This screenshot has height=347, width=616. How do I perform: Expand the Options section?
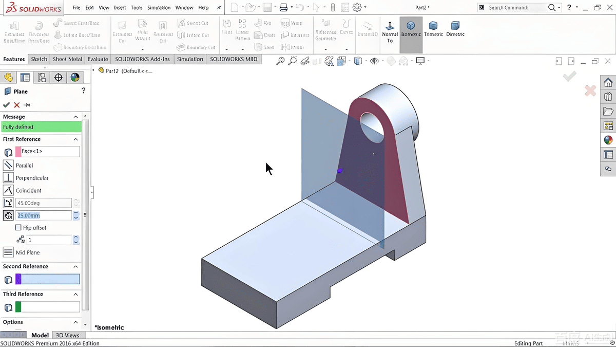click(75, 321)
